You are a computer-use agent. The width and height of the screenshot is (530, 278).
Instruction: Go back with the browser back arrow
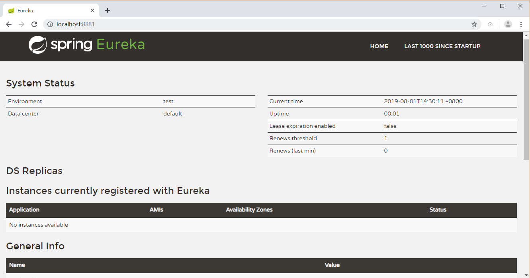[9, 24]
